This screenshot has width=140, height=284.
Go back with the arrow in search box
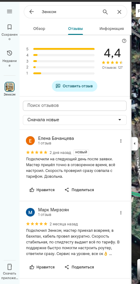[x=32, y=12]
